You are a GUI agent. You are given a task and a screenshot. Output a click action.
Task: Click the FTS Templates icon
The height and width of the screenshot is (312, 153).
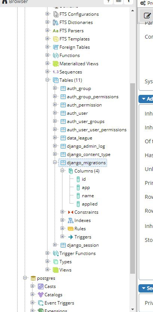[56, 39]
